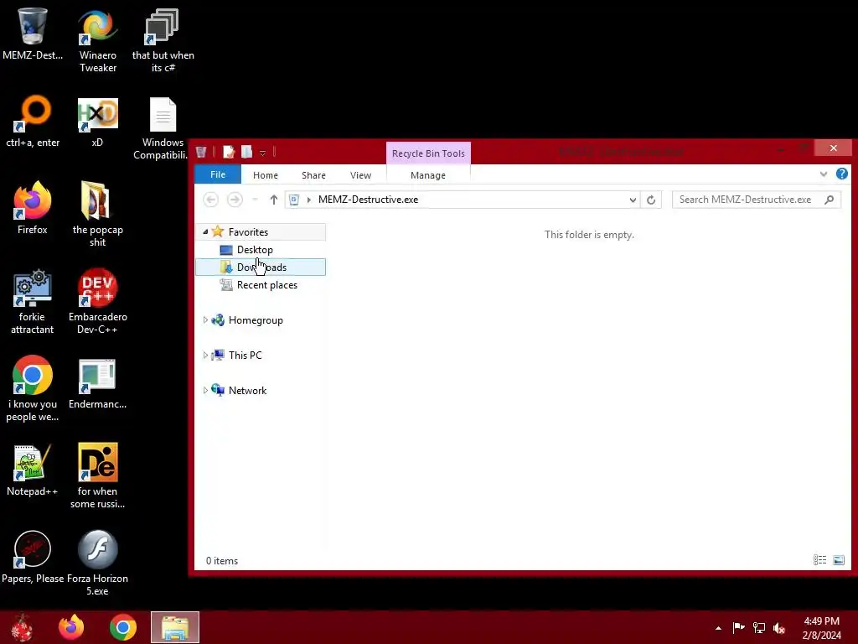
Task: Collapse the Favorites tree node
Action: point(205,231)
